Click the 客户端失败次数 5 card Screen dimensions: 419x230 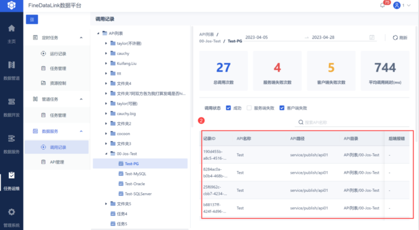[331, 71]
